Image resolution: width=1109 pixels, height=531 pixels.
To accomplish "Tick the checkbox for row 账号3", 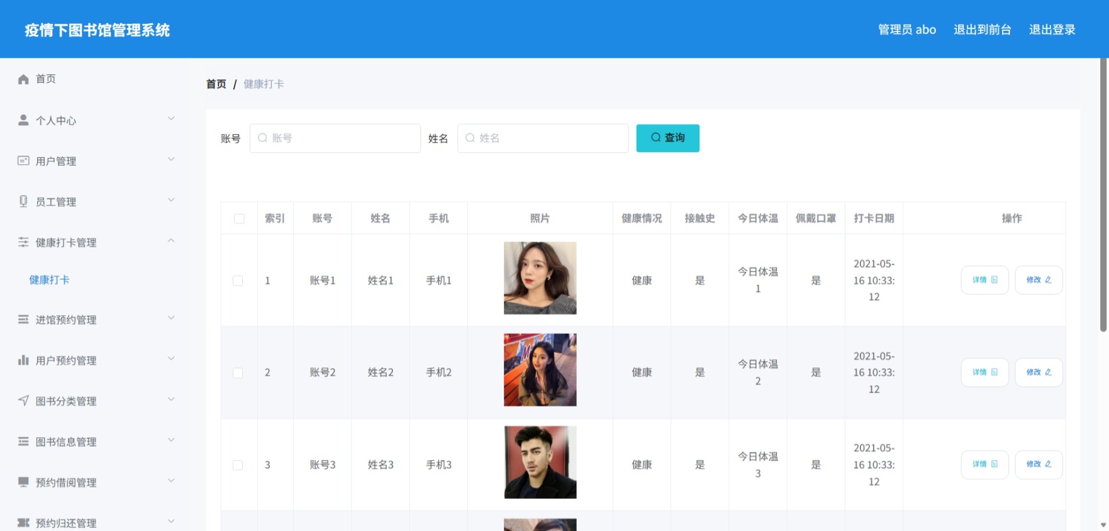I will pyautogui.click(x=238, y=465).
